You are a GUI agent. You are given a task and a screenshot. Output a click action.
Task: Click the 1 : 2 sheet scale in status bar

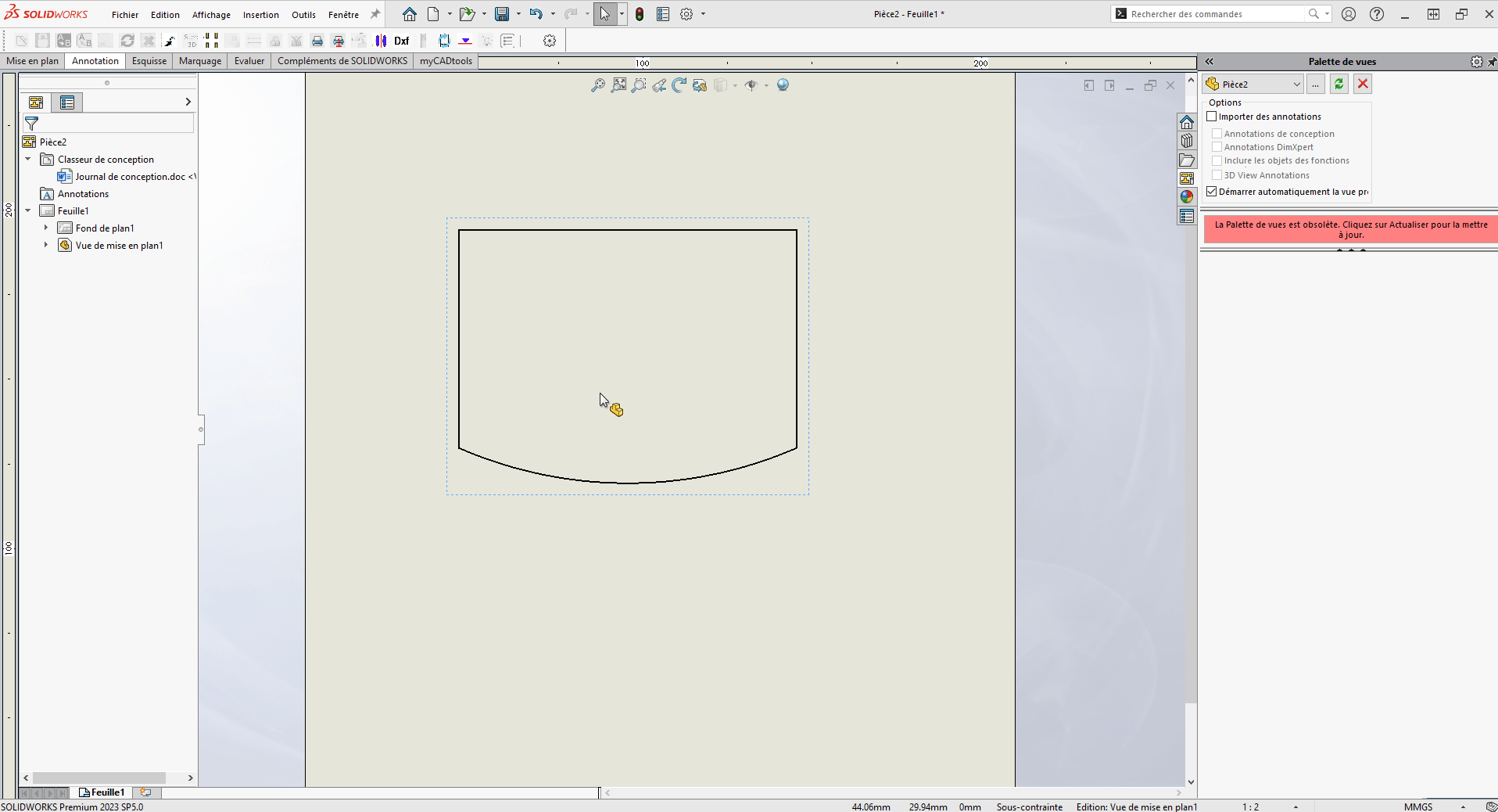point(1251,807)
